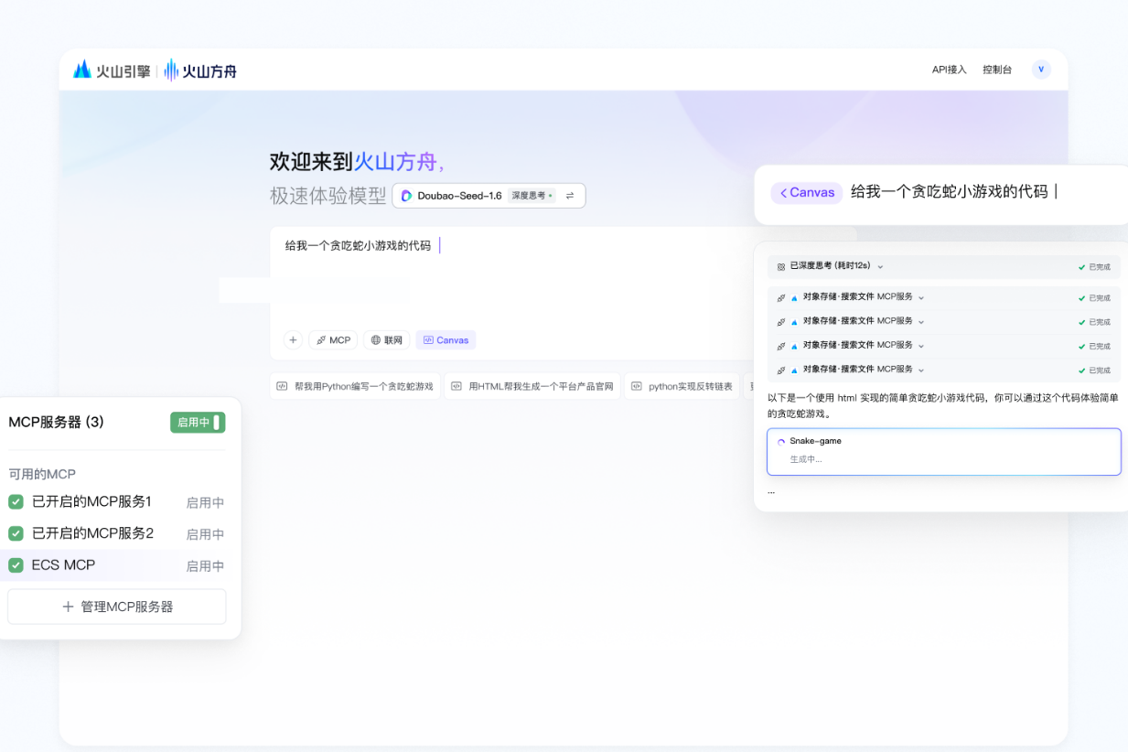This screenshot has height=752, width=1128.
Task: Click plug icon on first 对象存储 MCP row
Action: [x=781, y=297]
